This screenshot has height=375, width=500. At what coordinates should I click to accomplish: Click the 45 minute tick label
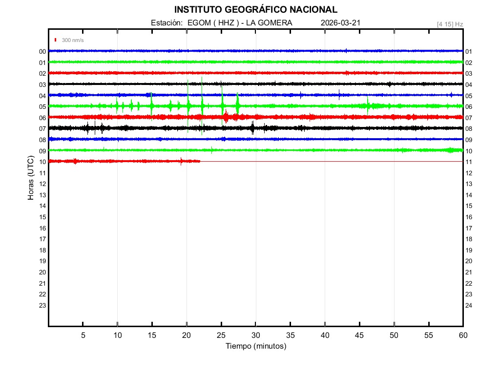point(359,335)
